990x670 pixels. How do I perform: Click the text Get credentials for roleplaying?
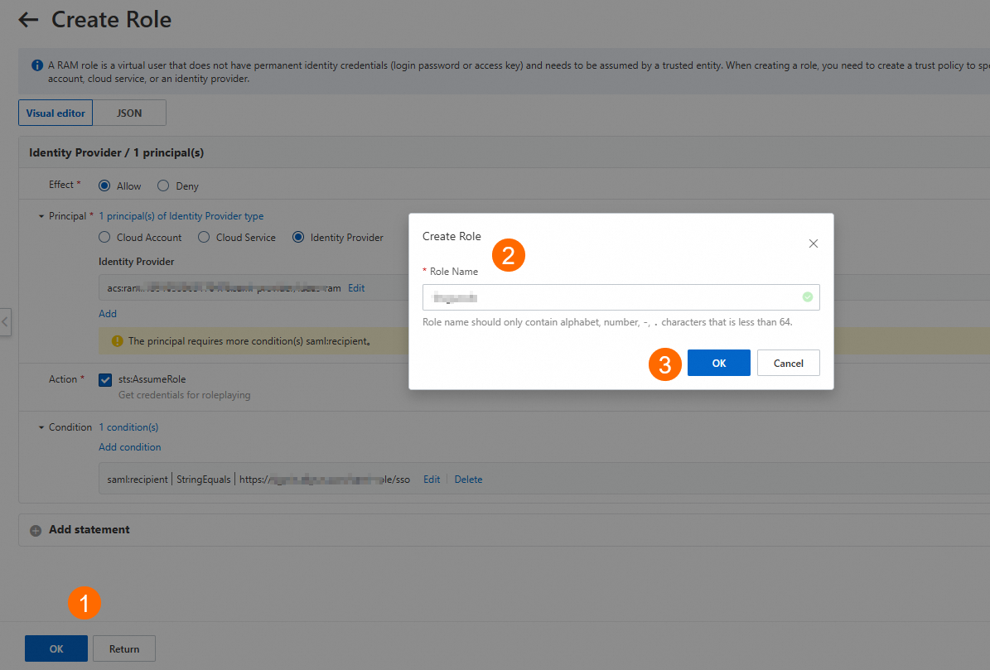185,395
